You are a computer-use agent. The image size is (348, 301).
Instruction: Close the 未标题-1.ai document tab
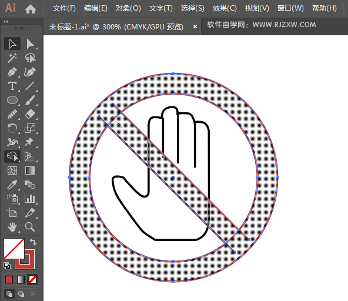tap(195, 26)
